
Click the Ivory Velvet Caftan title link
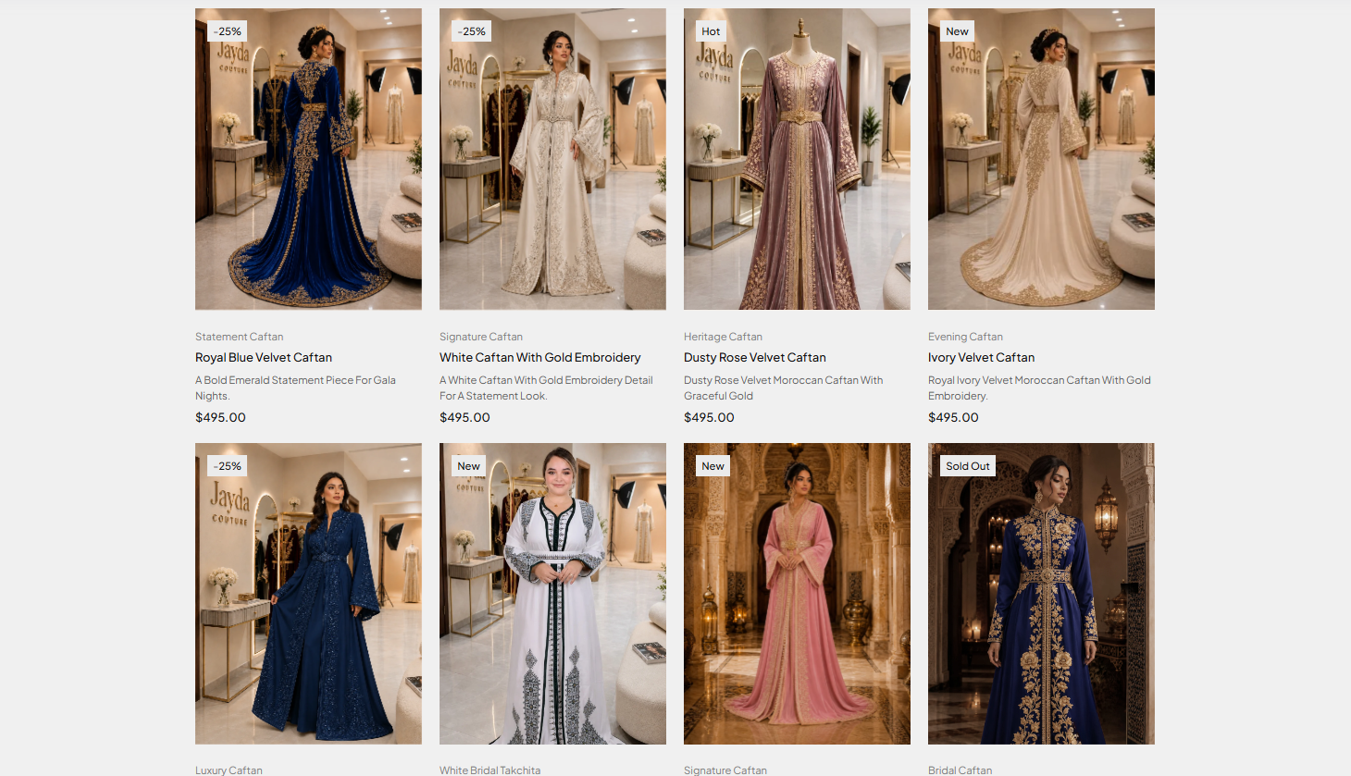point(982,357)
